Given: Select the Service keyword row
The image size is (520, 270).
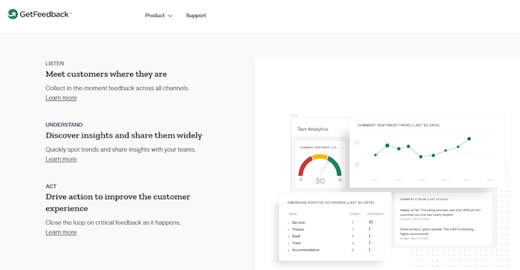Looking at the screenshot, I should pos(335,222).
